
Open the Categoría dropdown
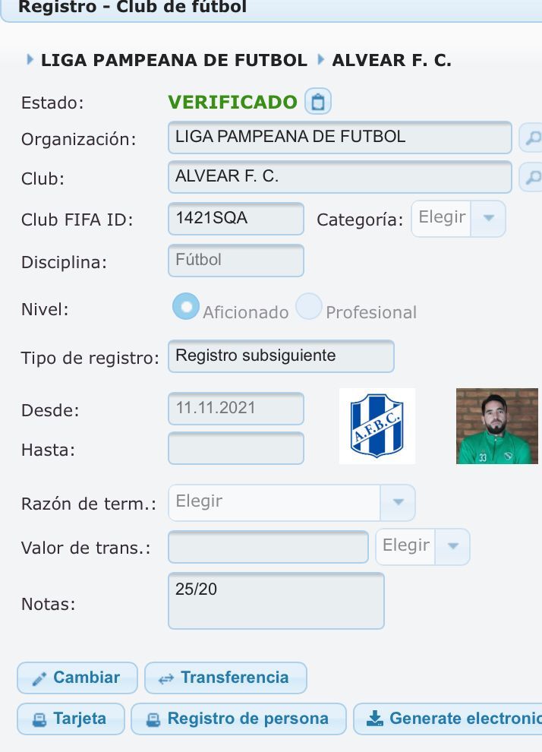[x=458, y=219]
